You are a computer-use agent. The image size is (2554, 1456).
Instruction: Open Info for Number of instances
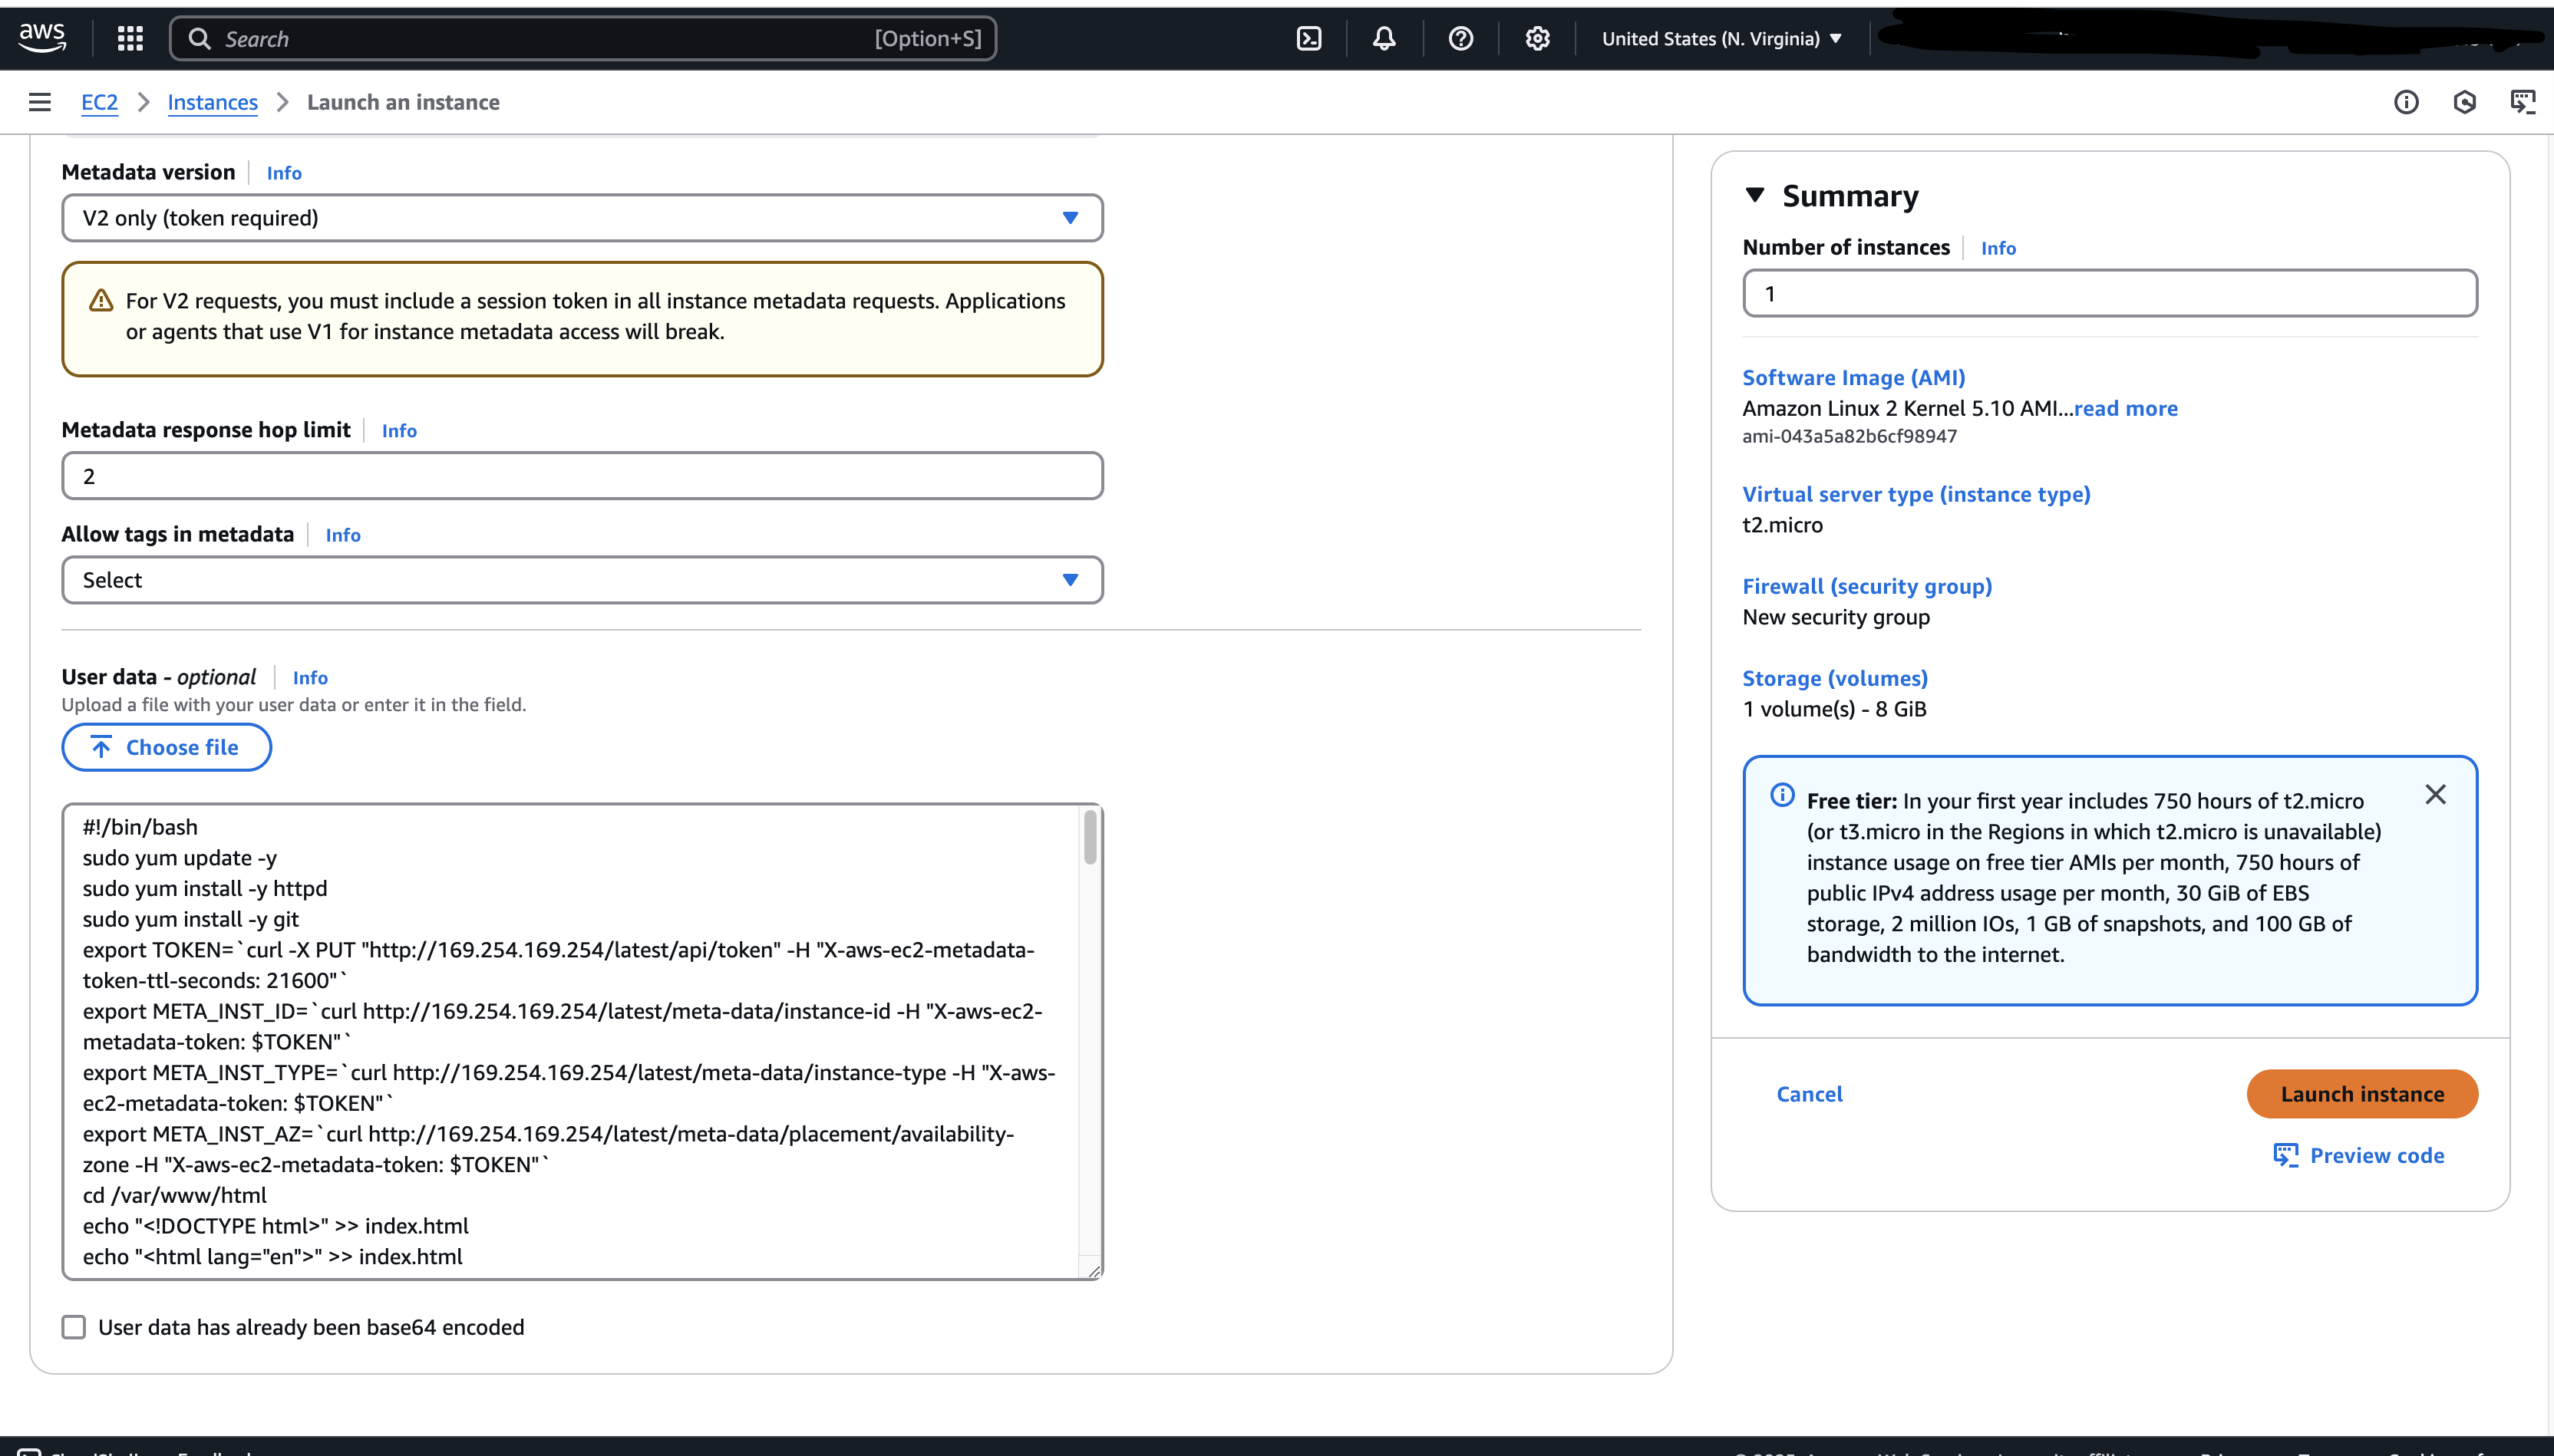click(x=1998, y=248)
